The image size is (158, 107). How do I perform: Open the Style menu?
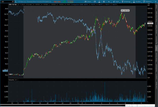coord(116,2)
